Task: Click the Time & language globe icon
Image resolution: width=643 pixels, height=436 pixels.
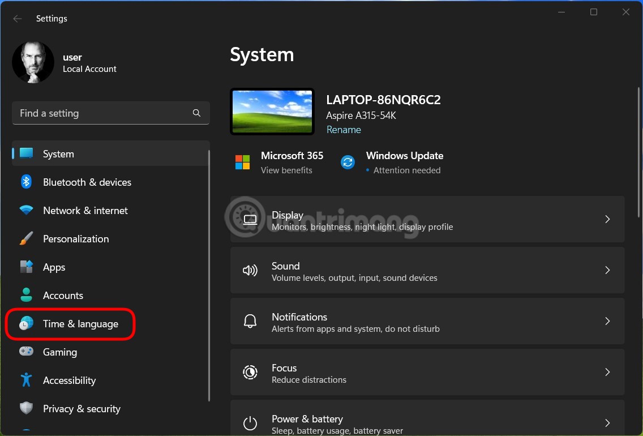Action: [26, 323]
